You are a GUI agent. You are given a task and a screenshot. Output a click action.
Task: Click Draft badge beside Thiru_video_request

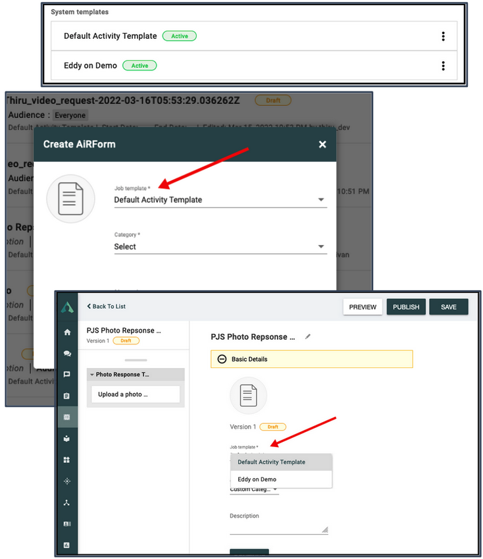[273, 101]
